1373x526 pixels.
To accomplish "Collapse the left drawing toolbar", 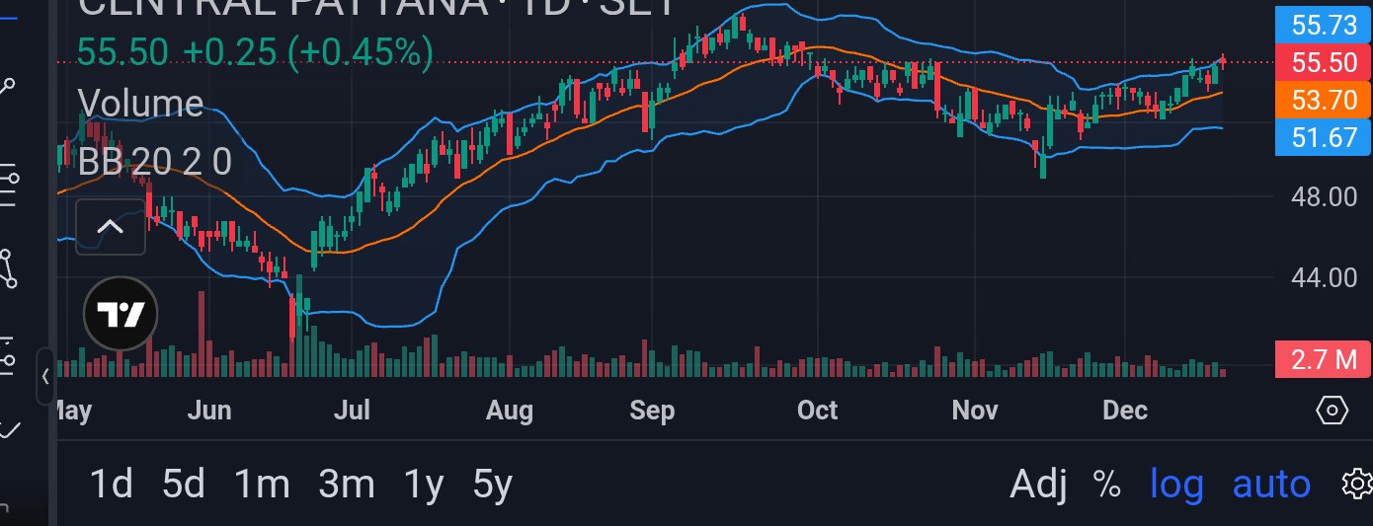I will (45, 376).
